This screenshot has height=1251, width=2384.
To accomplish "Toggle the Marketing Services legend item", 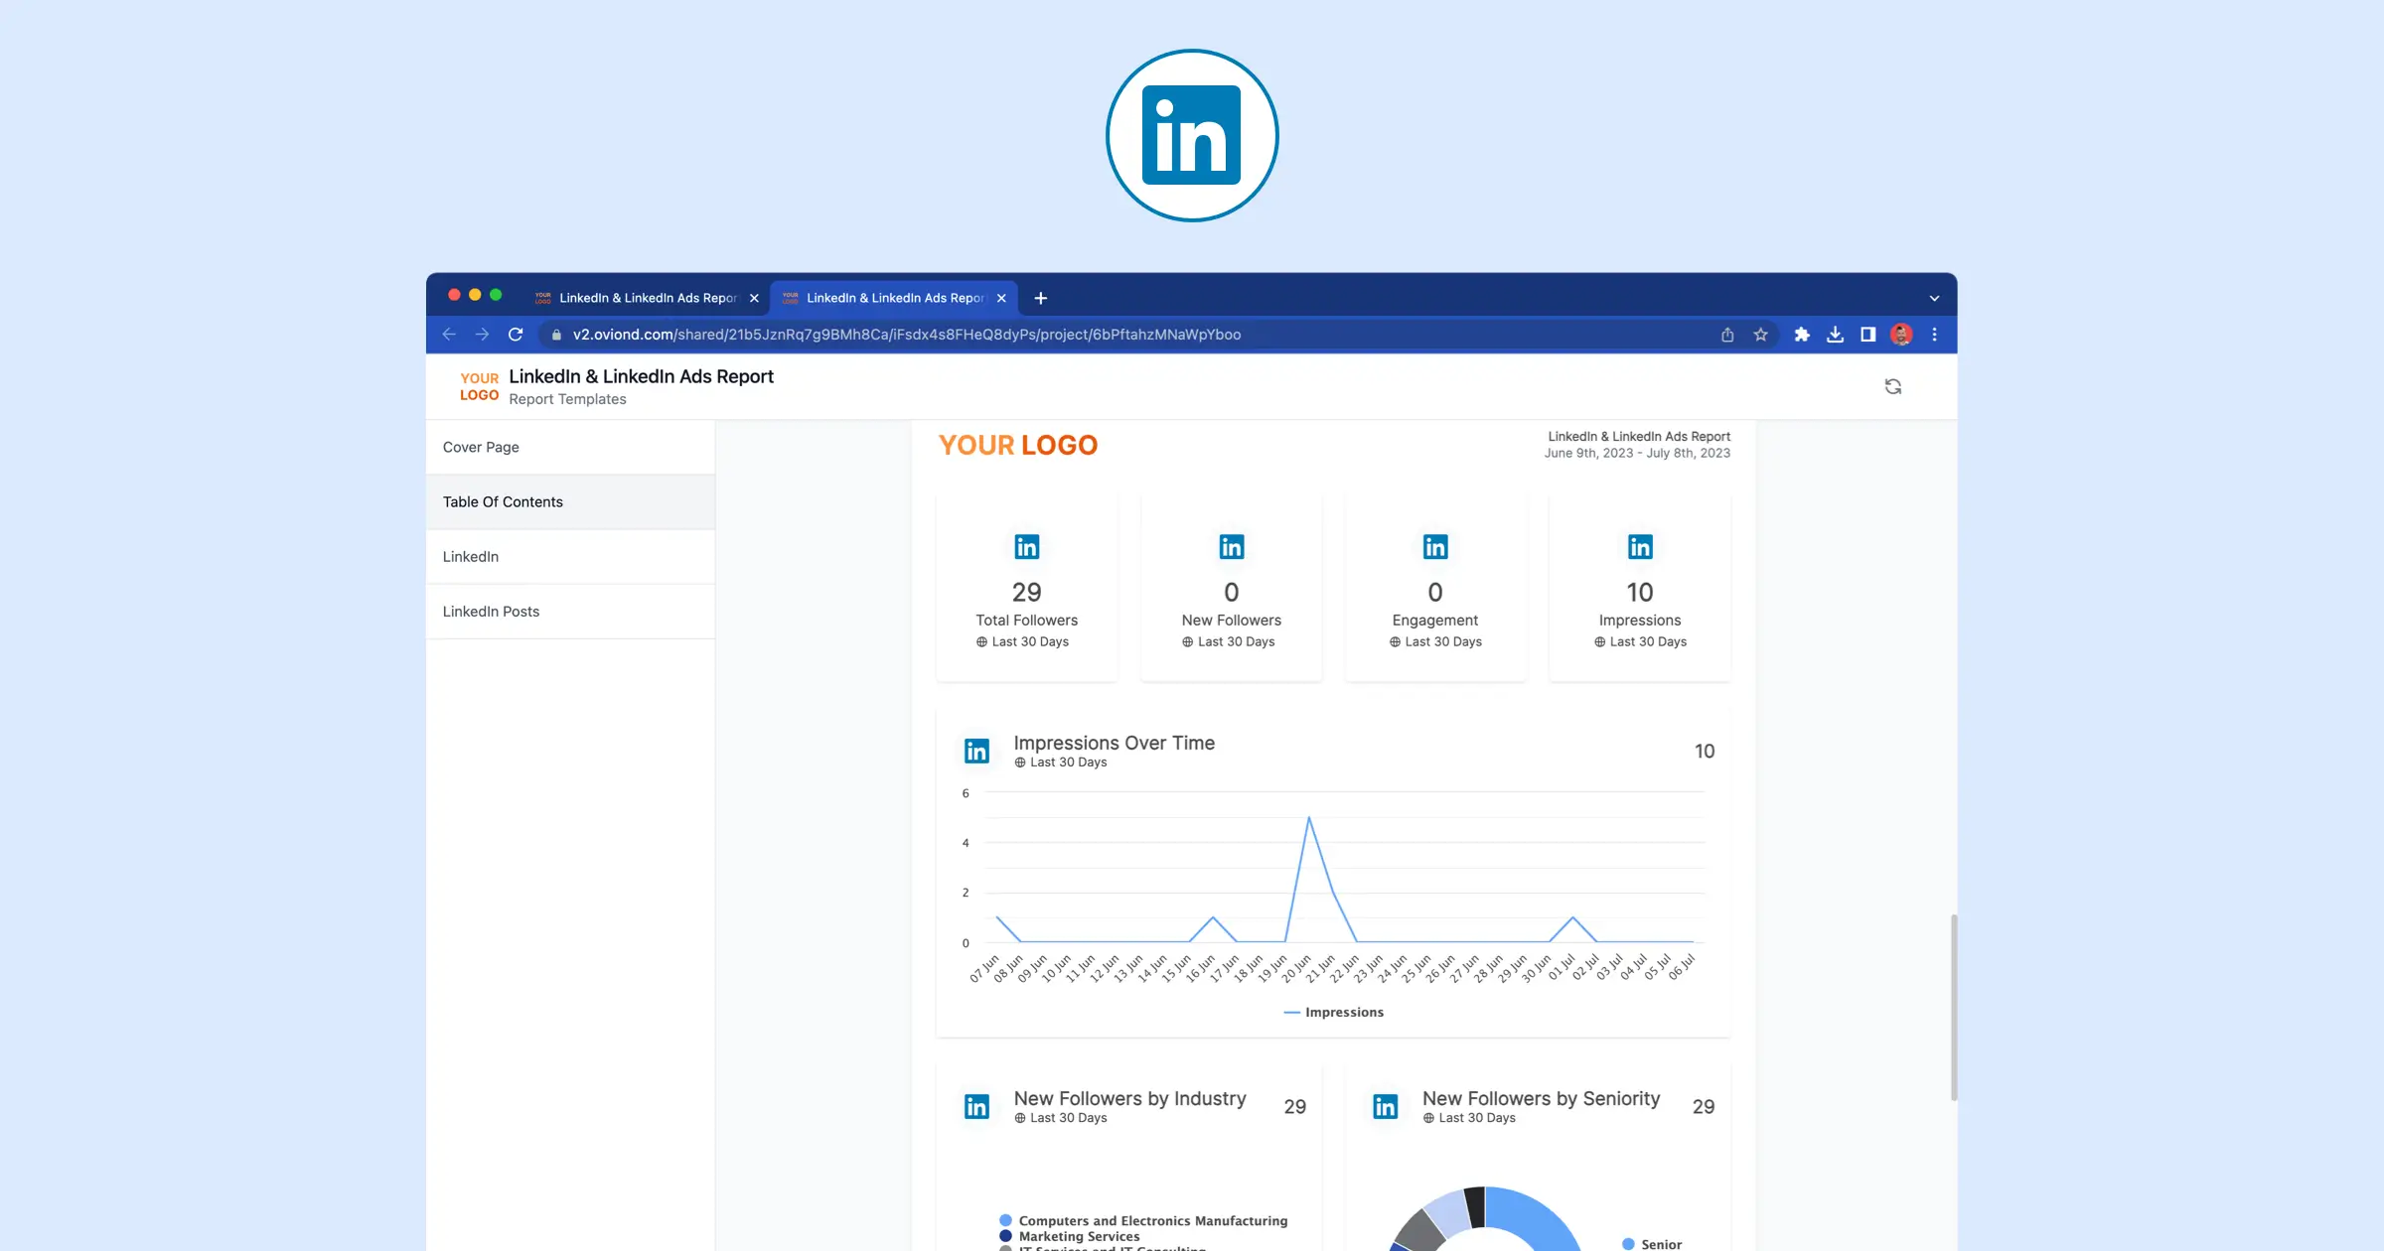I will (x=1070, y=1237).
